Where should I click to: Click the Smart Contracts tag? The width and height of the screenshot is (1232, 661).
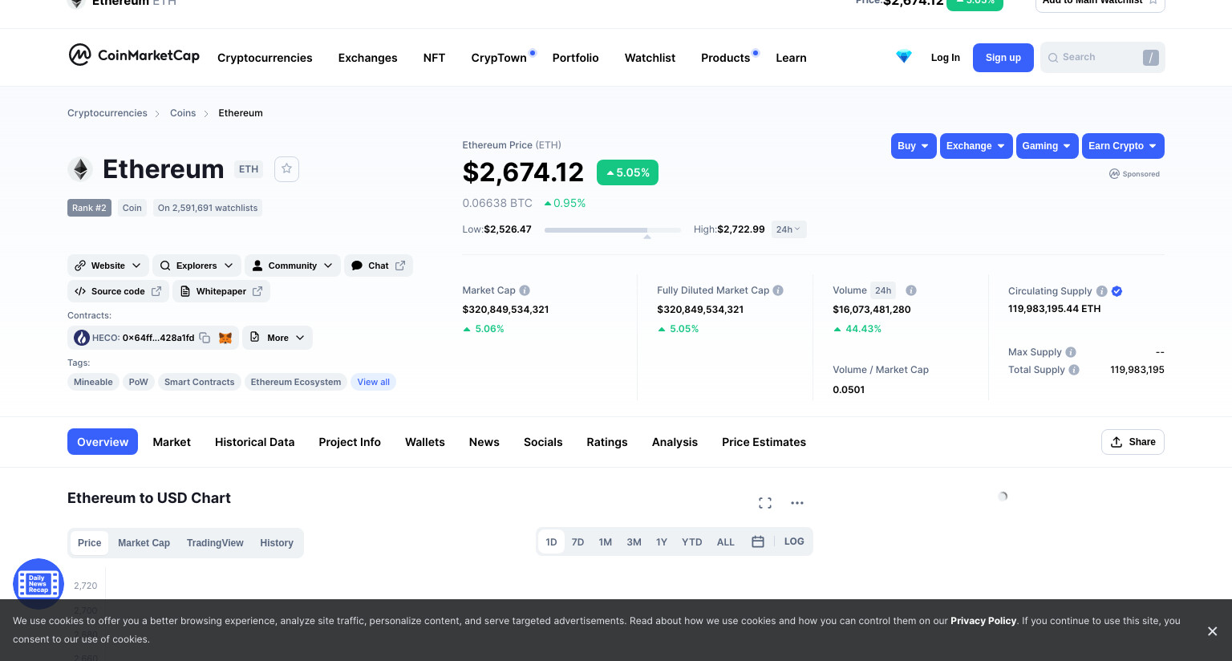pyautogui.click(x=200, y=382)
